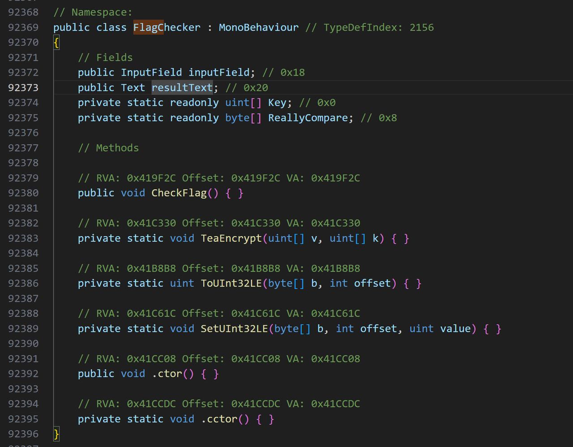Screen dimensions: 573x447
Task: Click the ToUInt32LE method name
Action: click(231, 284)
